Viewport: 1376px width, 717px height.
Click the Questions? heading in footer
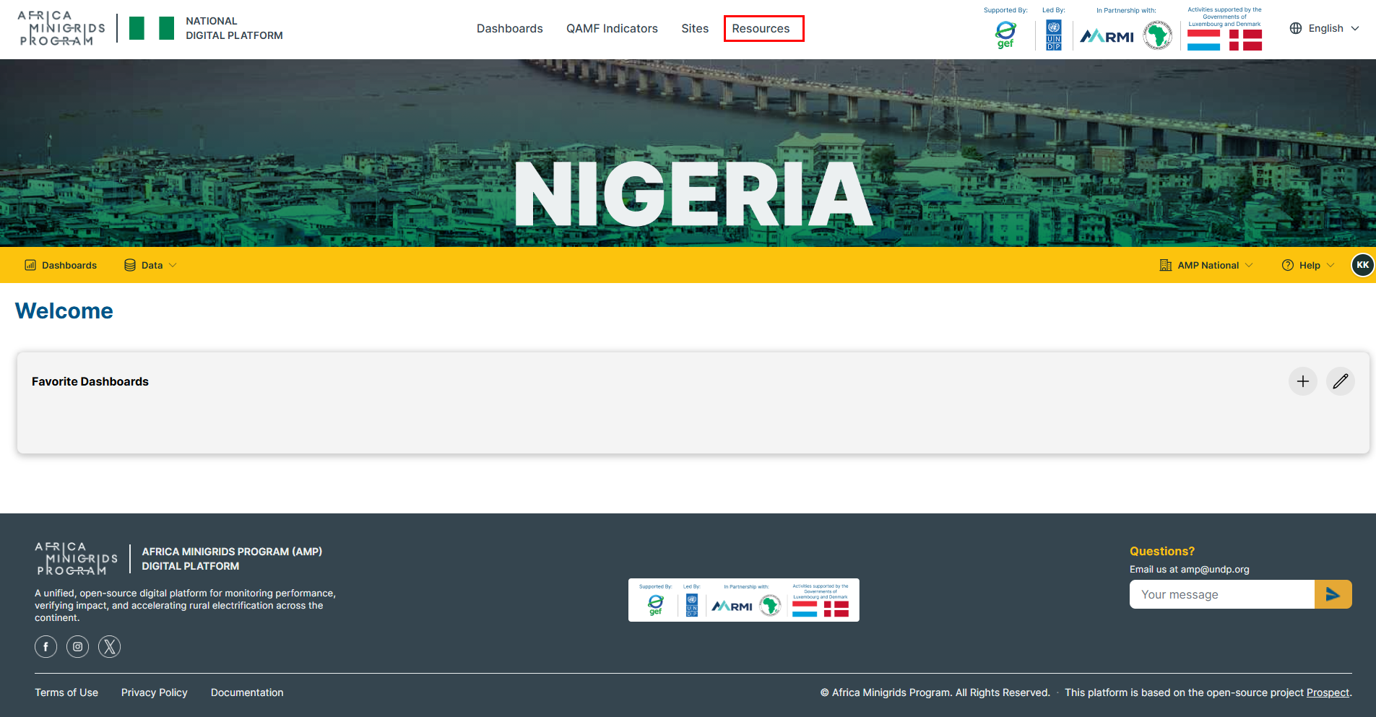coord(1162,551)
